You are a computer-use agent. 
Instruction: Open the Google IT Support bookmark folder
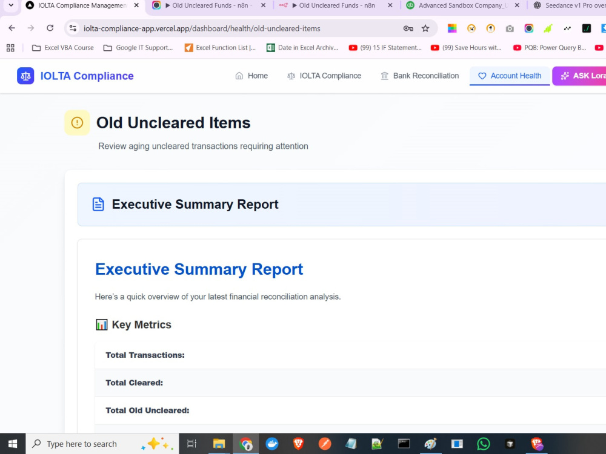click(x=138, y=48)
